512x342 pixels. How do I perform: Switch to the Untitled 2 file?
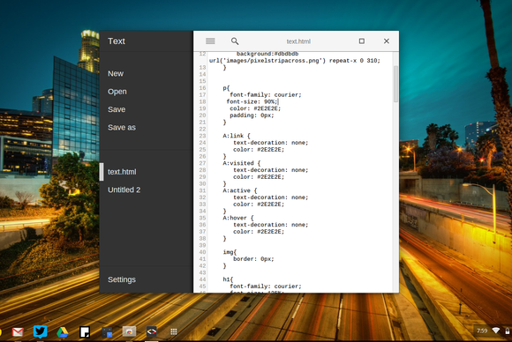click(124, 190)
